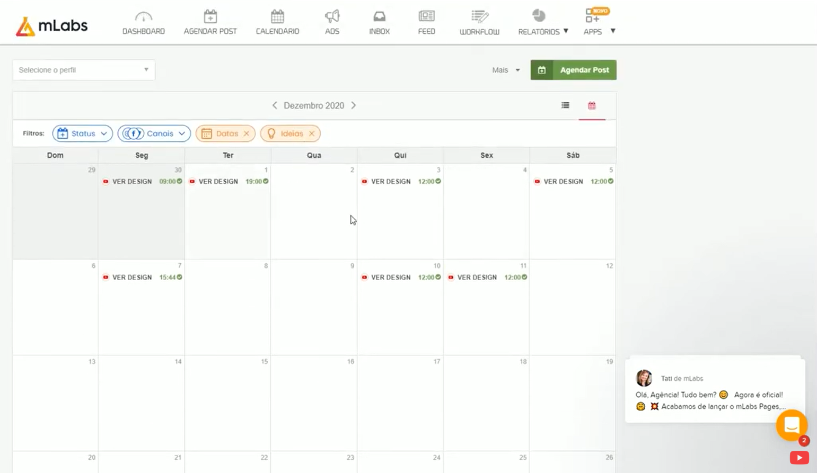The height and width of the screenshot is (473, 817).
Task: Click the NOVO badge on Apps
Action: (601, 11)
